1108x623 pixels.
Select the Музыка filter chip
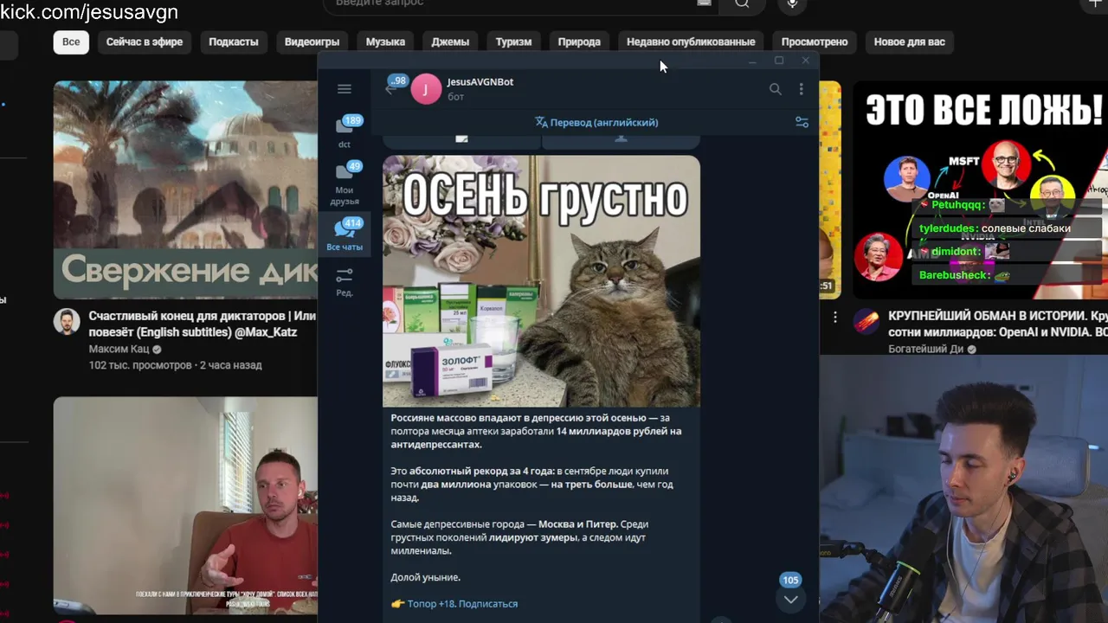tap(385, 42)
